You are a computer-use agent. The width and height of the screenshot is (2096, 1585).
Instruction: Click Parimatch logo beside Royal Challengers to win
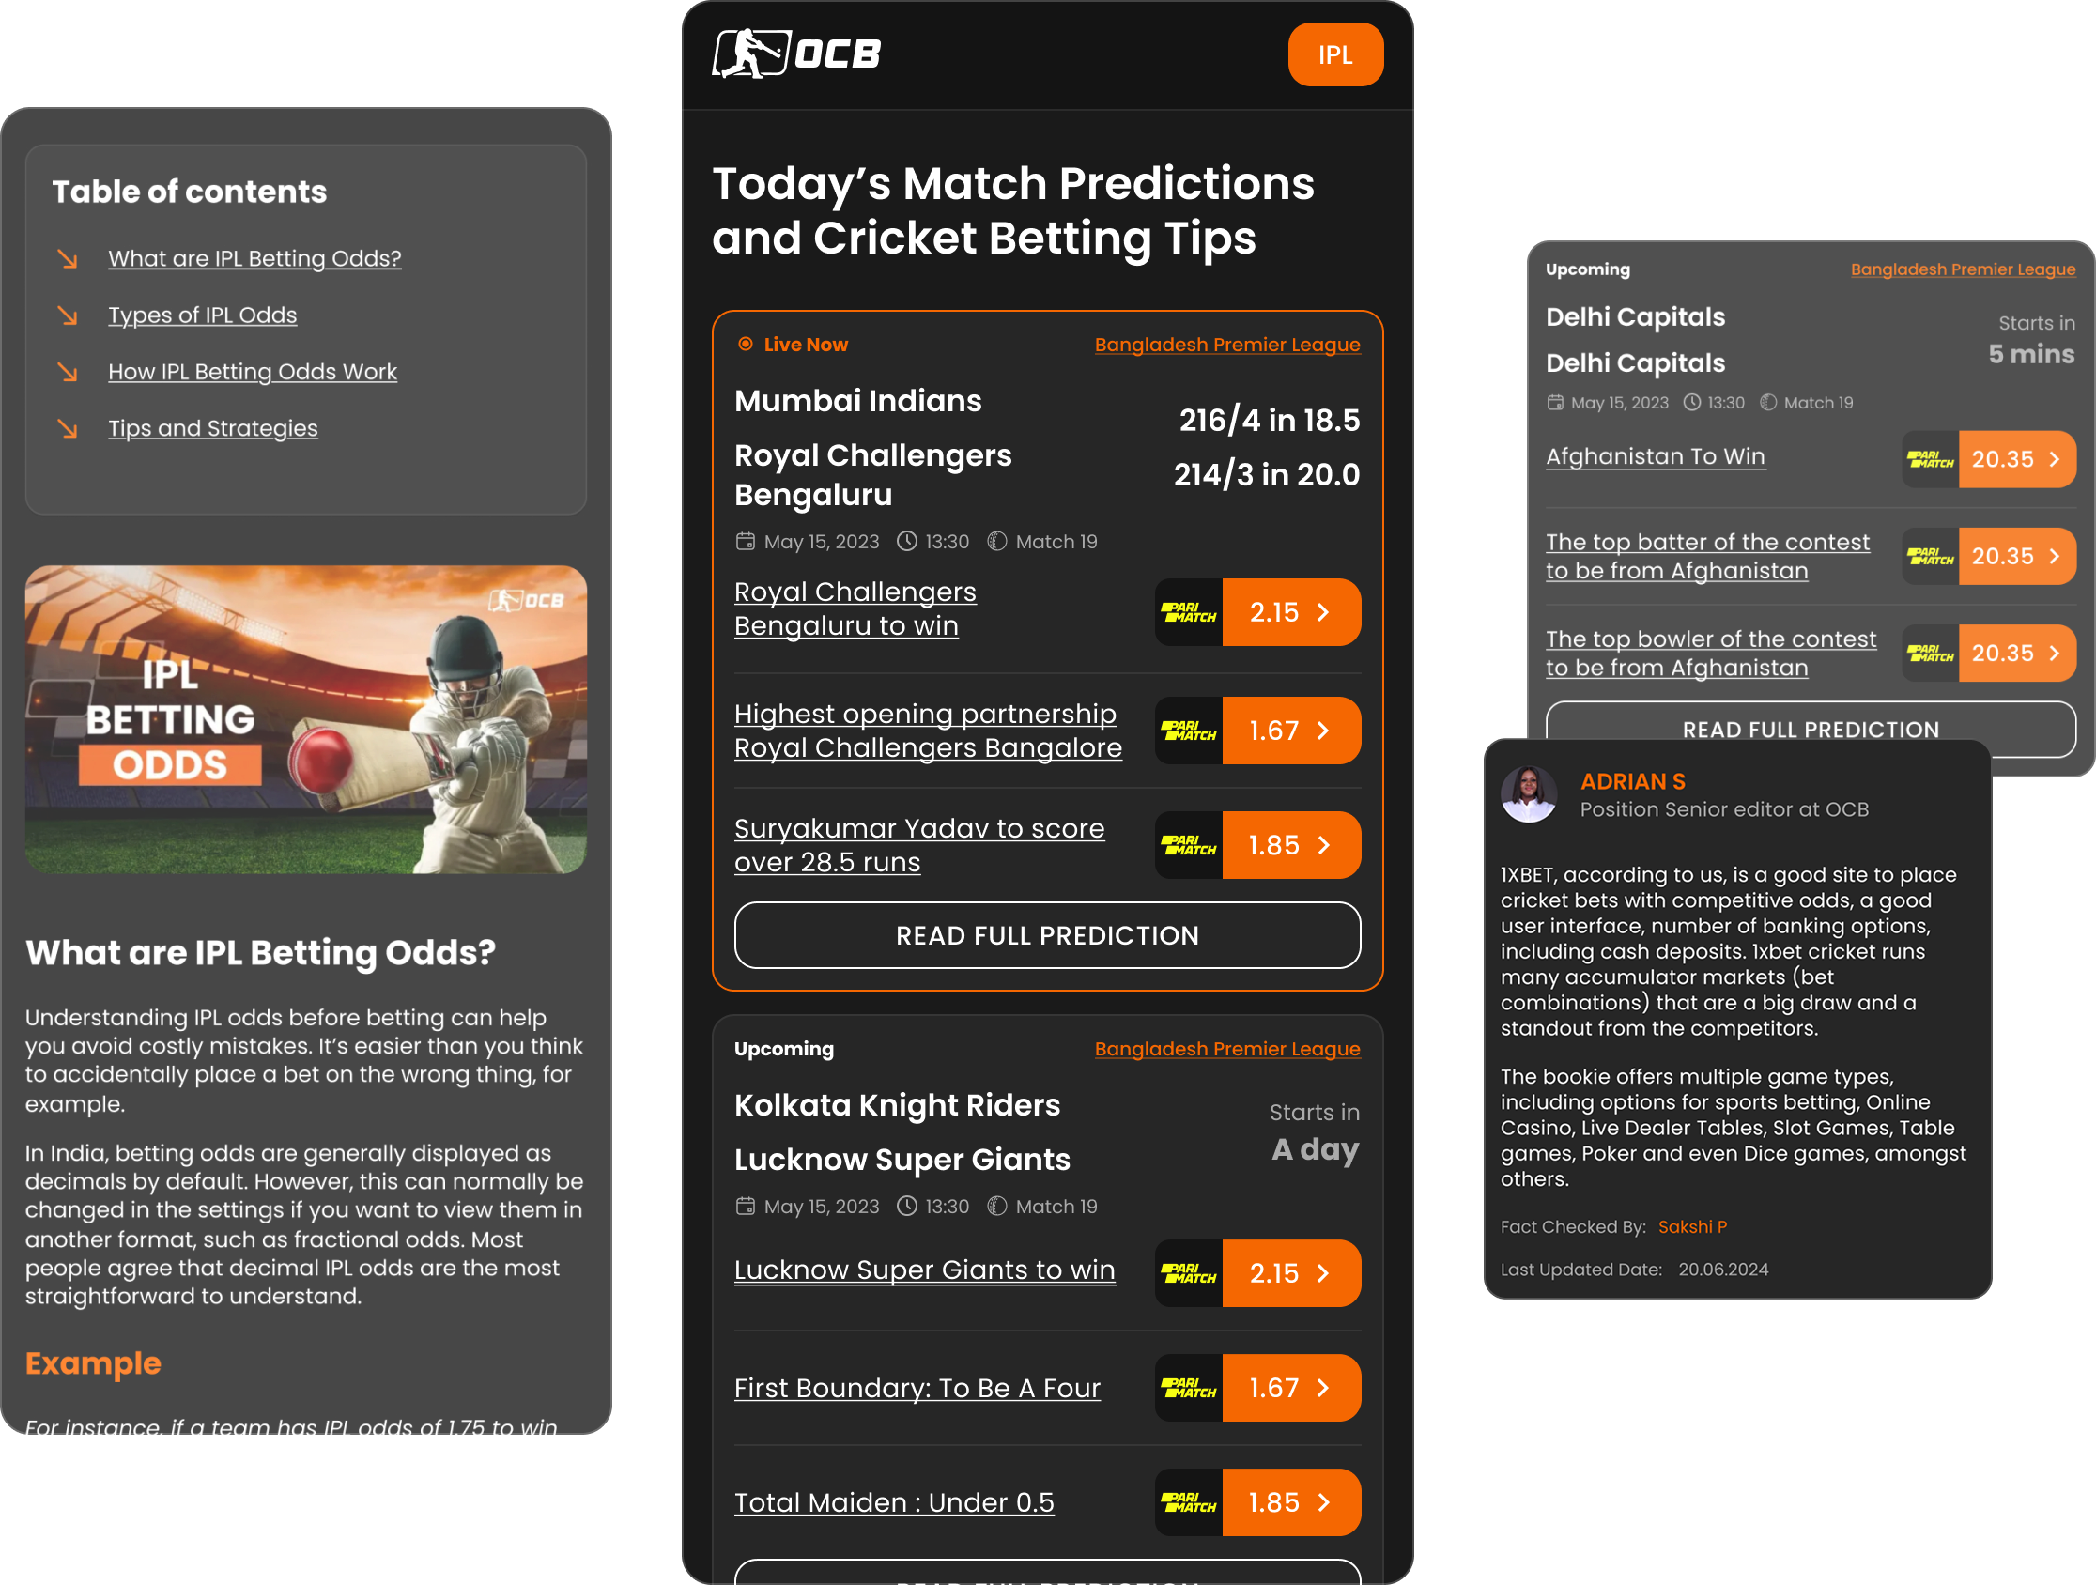click(1188, 612)
